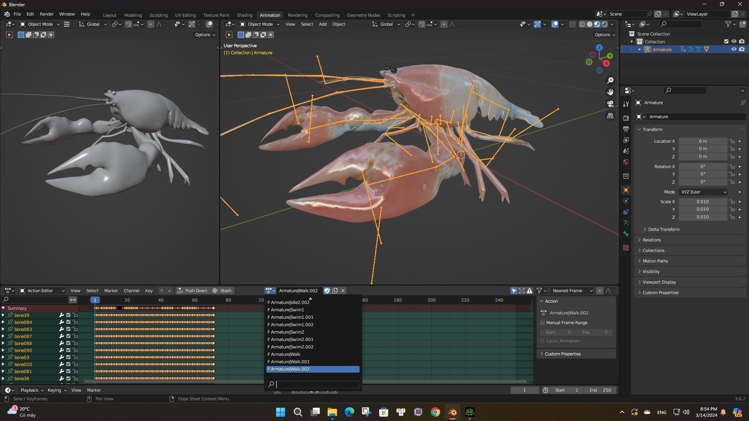This screenshot has width=749, height=421.
Task: Select wireframe viewport shading mode
Action: 582,24
